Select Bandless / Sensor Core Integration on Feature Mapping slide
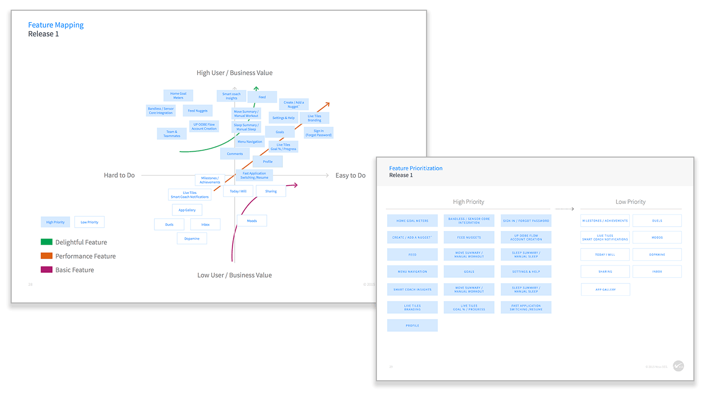Viewport: 727px width, 408px height. 161,110
